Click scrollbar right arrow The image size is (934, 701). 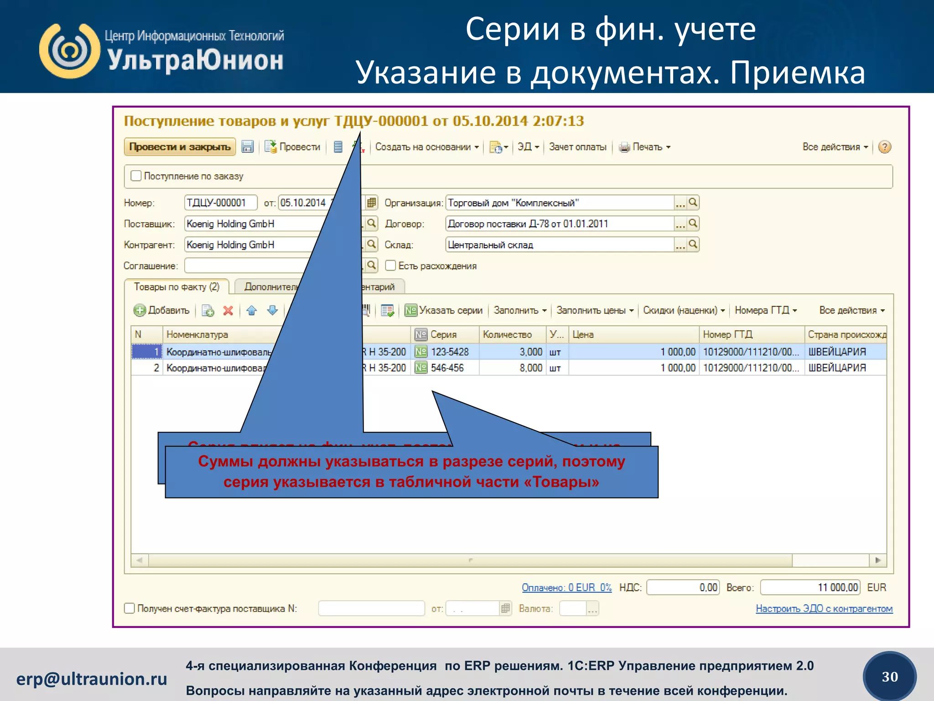(878, 560)
